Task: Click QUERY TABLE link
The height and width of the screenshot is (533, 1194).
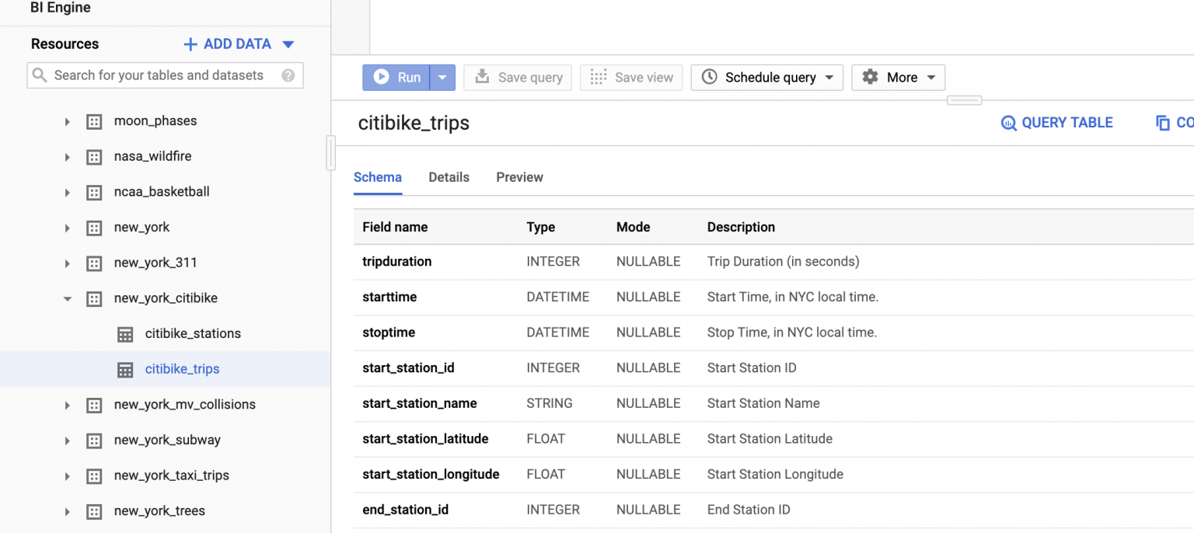Action: [1057, 123]
